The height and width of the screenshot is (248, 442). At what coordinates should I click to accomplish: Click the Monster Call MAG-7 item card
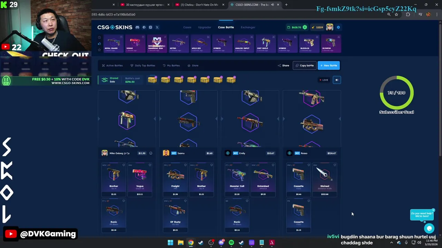(x=237, y=180)
